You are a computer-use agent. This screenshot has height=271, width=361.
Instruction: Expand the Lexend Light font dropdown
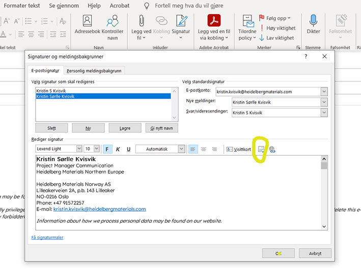pos(79,149)
